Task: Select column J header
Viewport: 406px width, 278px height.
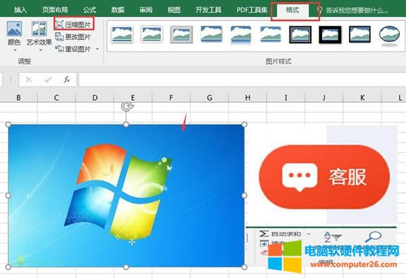Action: tap(324, 97)
